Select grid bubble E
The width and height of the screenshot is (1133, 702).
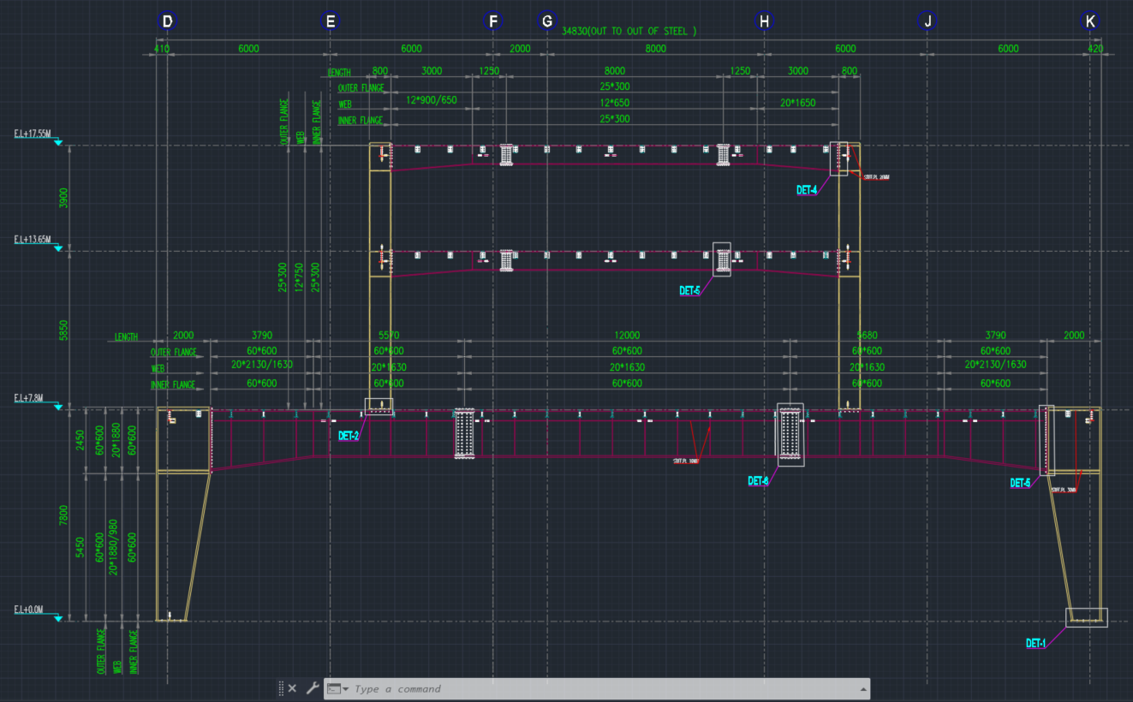click(x=331, y=21)
